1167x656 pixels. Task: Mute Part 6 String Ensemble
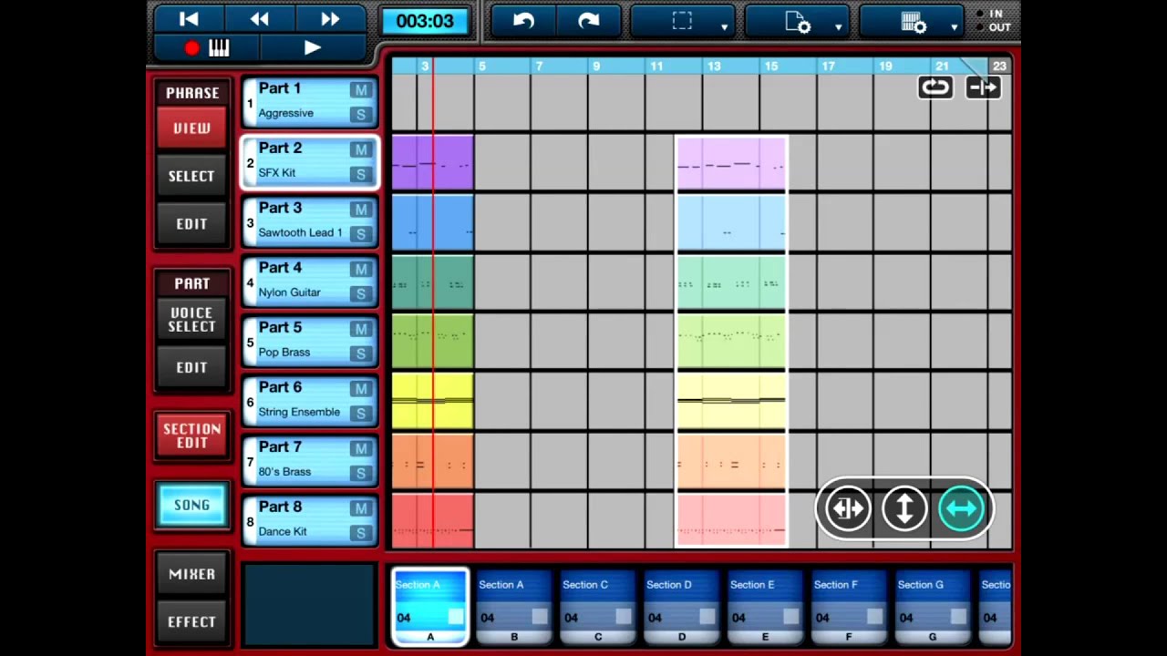[361, 389]
